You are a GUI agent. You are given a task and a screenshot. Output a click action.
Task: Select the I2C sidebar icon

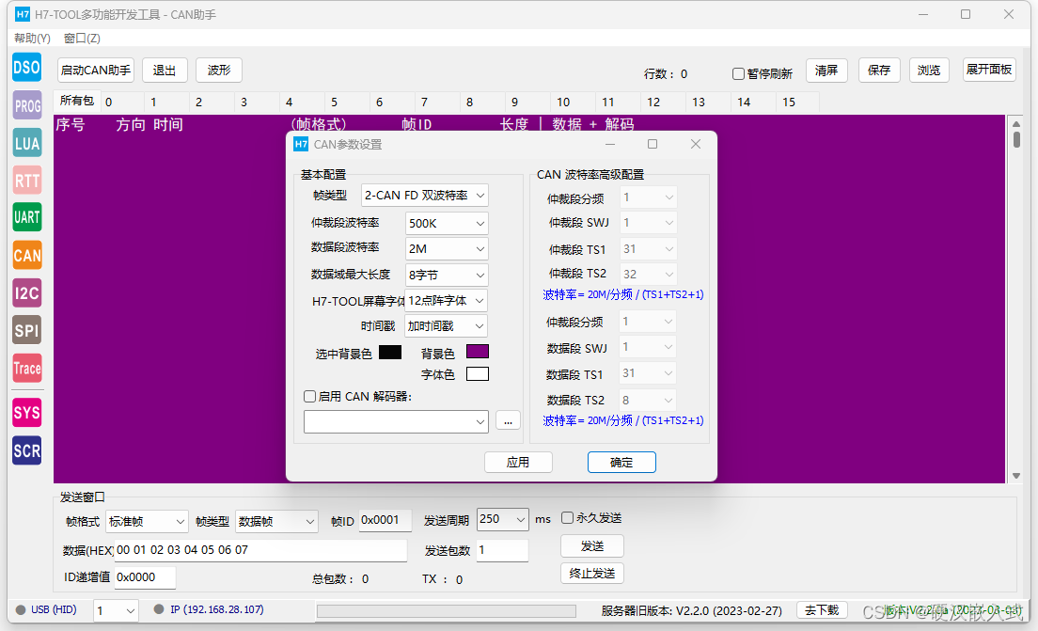26,292
